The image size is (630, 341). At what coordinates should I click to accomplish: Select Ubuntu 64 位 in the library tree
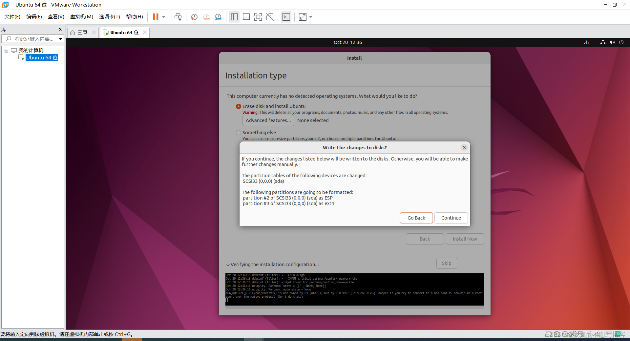(42, 57)
